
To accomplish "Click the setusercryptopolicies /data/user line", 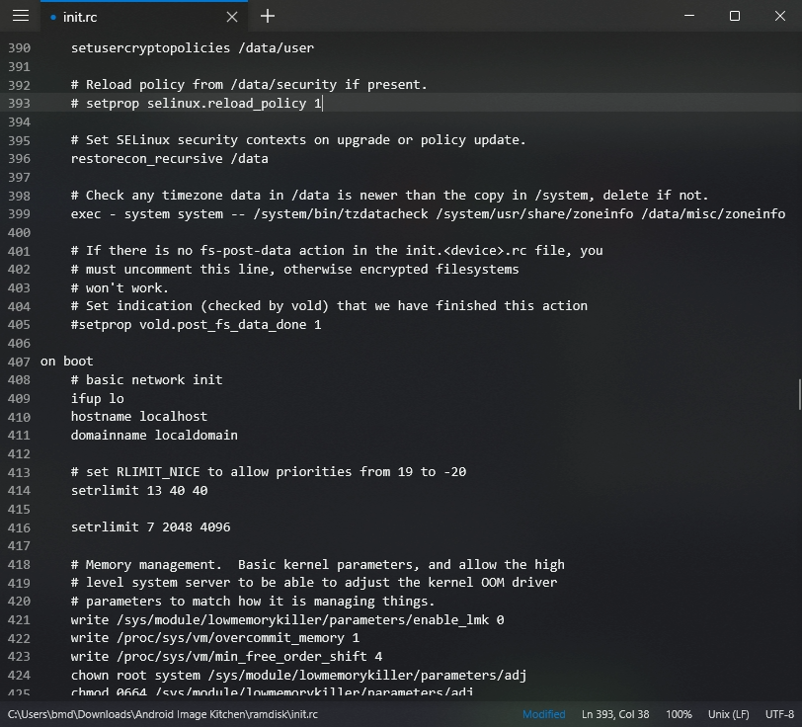I will tap(191, 47).
